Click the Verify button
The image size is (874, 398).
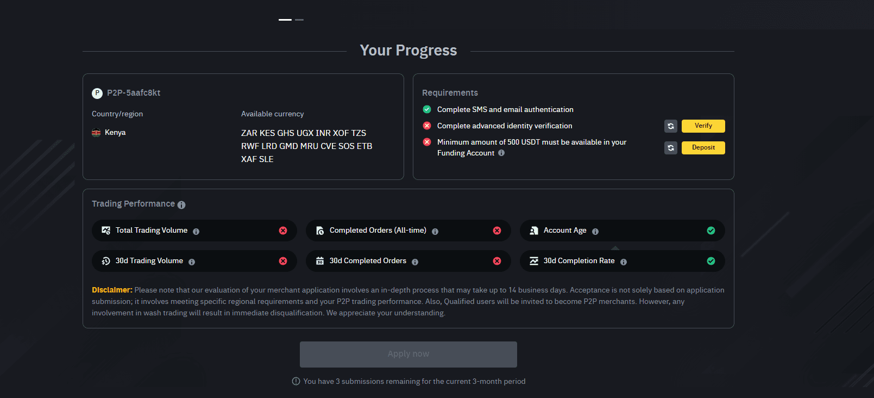[703, 126]
